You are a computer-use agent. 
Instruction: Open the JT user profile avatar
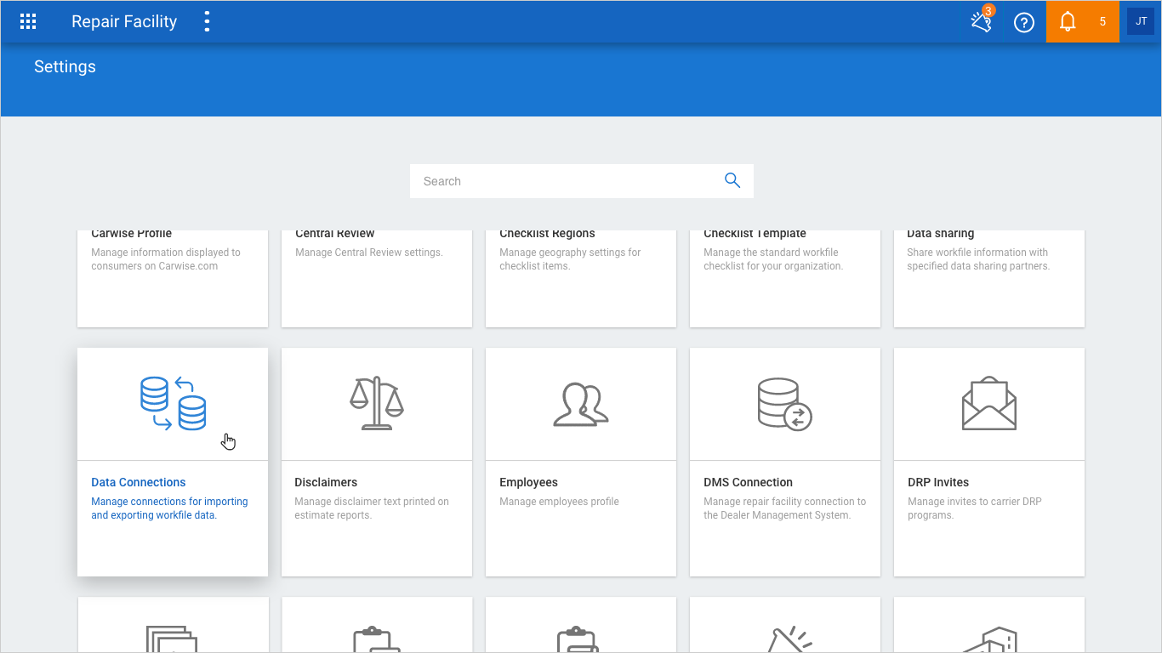[x=1141, y=22]
